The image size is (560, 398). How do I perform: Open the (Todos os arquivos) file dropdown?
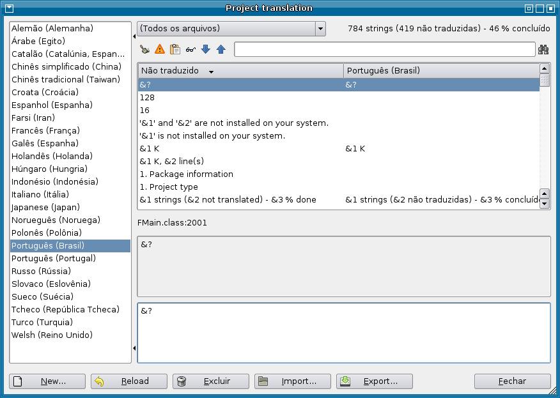[231, 29]
